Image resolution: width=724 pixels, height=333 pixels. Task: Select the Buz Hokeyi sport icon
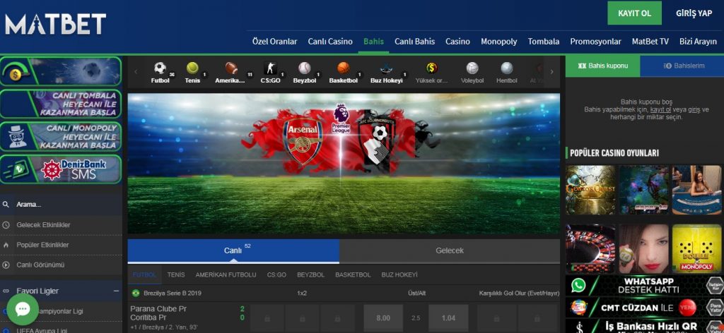387,68
